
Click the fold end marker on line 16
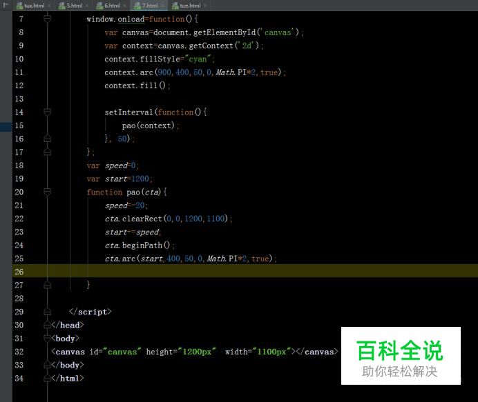point(47,139)
